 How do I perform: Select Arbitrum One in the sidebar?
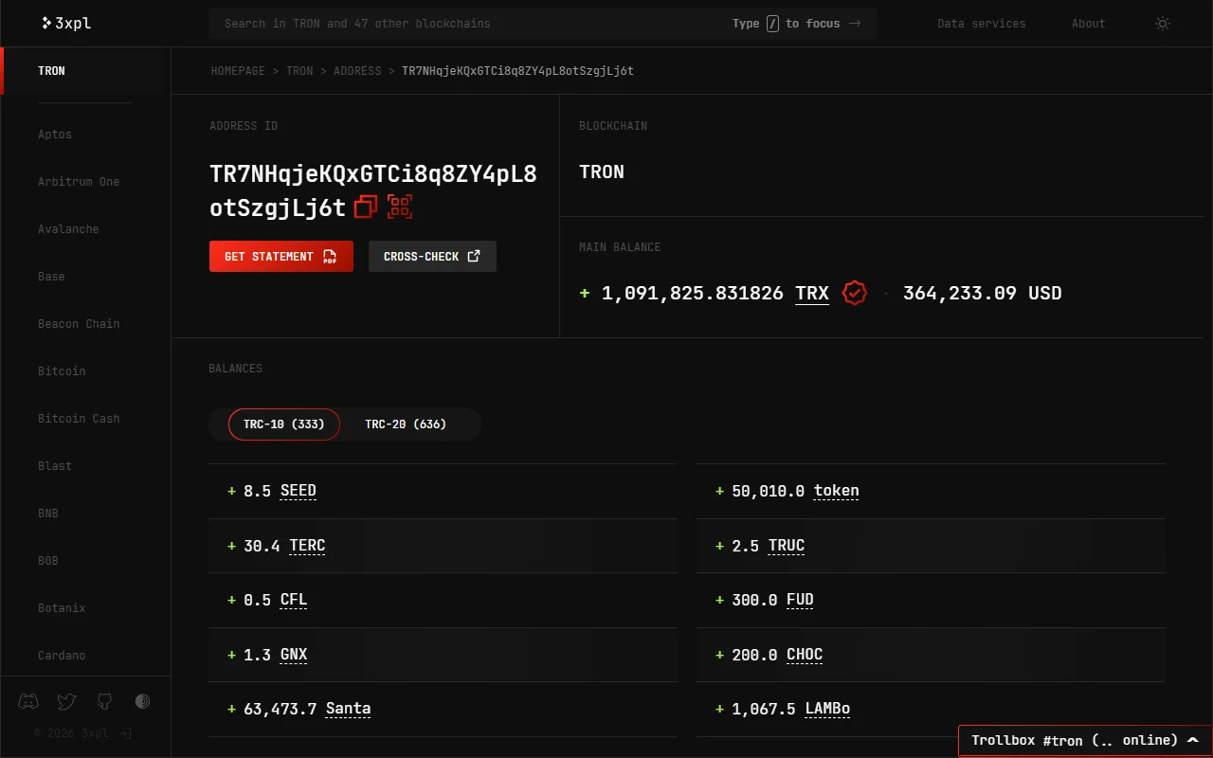click(x=79, y=182)
